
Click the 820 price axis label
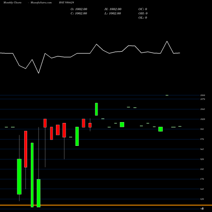point(202,199)
